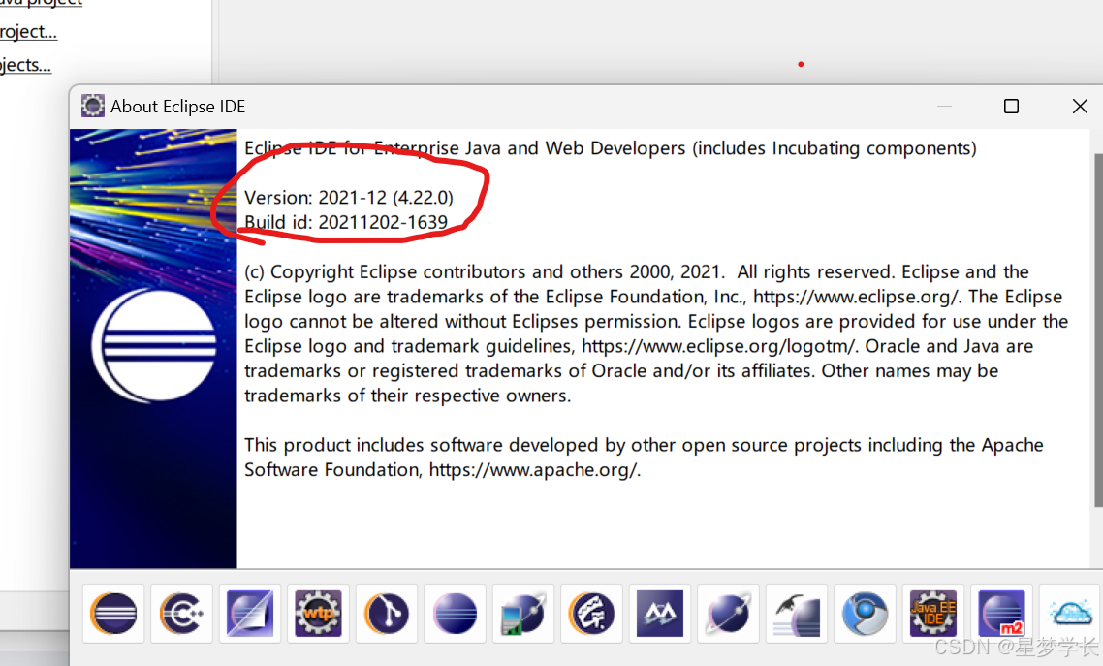Click the 'This product includes software' paragraph
This screenshot has width=1103, height=666.
[644, 458]
